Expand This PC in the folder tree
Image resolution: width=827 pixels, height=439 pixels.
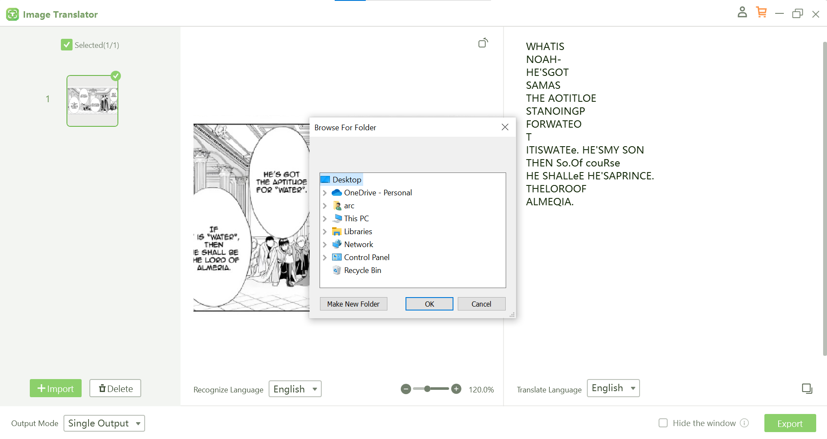coord(325,218)
